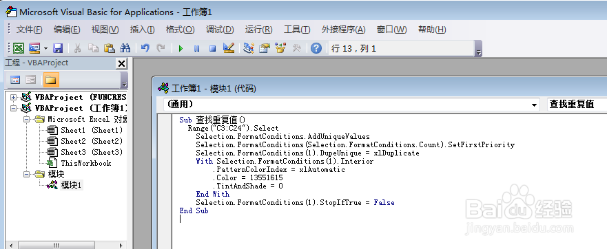Select 模块1 in project tree
Screen dimensions: 607x249
coord(72,185)
